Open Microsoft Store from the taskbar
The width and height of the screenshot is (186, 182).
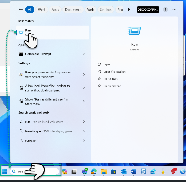[x=113, y=171]
